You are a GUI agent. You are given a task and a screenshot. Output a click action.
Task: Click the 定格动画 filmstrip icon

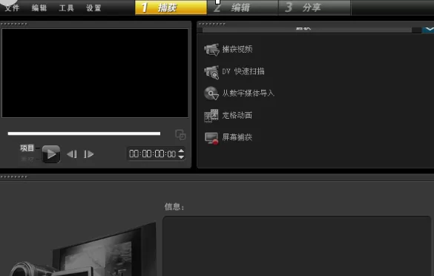tap(211, 116)
